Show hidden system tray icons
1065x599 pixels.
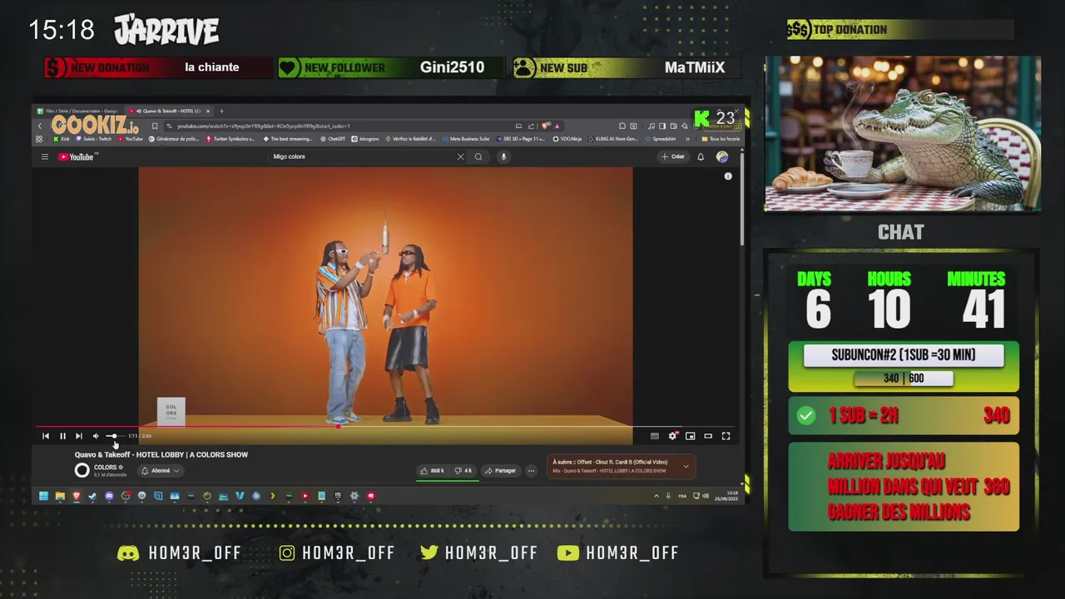pos(656,496)
